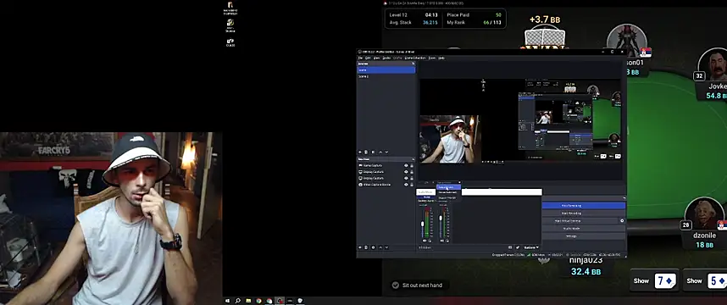This screenshot has height=305, width=727.
Task: Move selected source down in Sources list
Action: pyautogui.click(x=386, y=247)
